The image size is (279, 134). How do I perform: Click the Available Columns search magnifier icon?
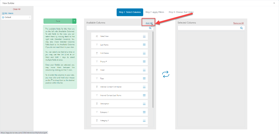(x=150, y=28)
